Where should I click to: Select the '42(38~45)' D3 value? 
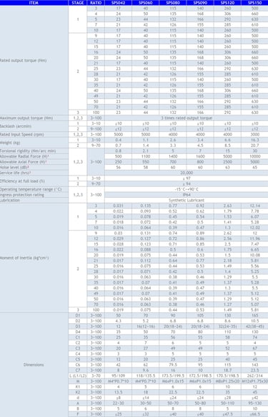(254, 326)
